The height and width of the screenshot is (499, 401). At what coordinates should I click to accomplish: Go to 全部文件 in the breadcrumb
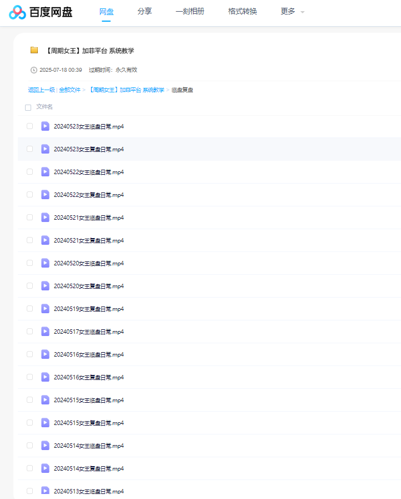70,90
